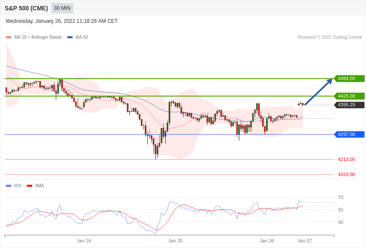Click the 30 MIN timeframe badge

62,8
